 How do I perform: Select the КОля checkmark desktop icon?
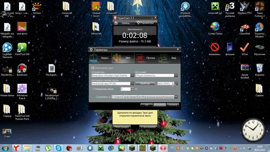coord(245,49)
